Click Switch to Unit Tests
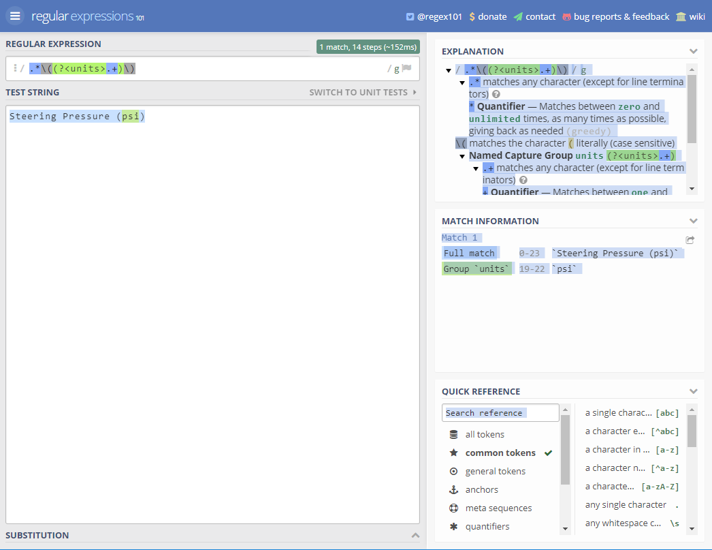This screenshot has width=712, height=550. click(x=363, y=92)
